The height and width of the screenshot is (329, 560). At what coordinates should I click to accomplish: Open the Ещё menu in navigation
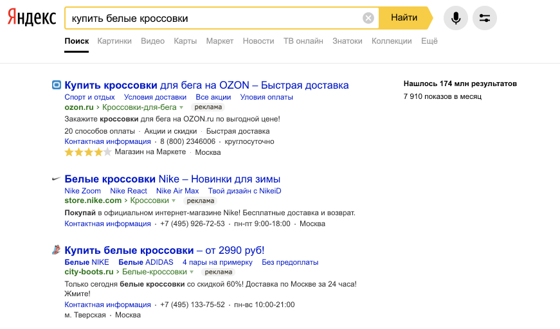point(429,41)
